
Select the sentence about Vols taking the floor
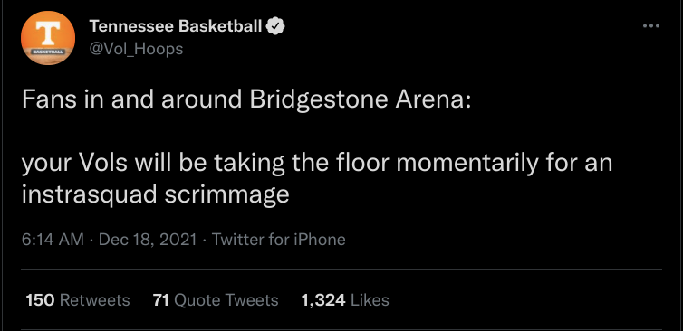click(x=317, y=178)
